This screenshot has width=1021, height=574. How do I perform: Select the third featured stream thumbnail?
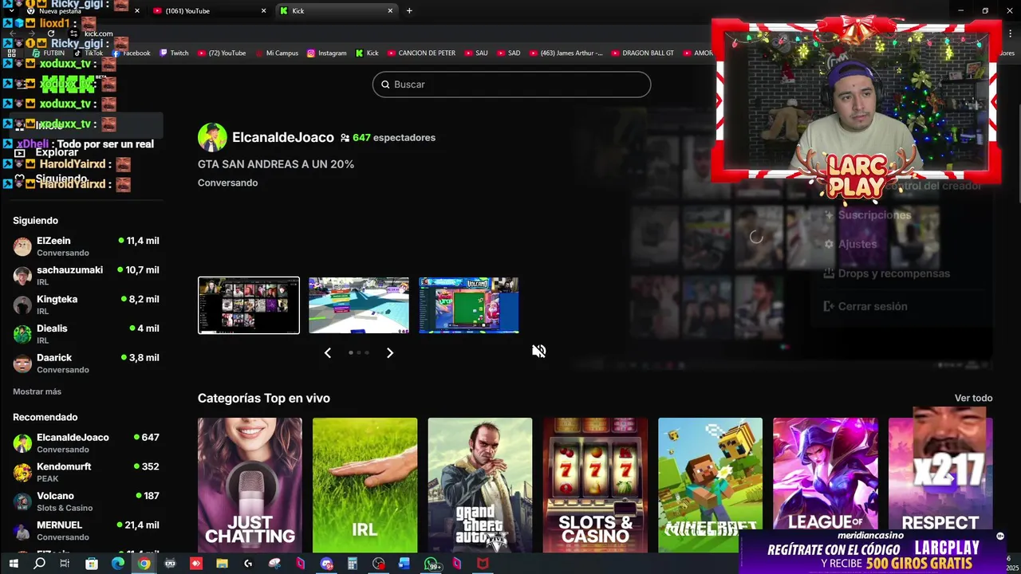[469, 305]
